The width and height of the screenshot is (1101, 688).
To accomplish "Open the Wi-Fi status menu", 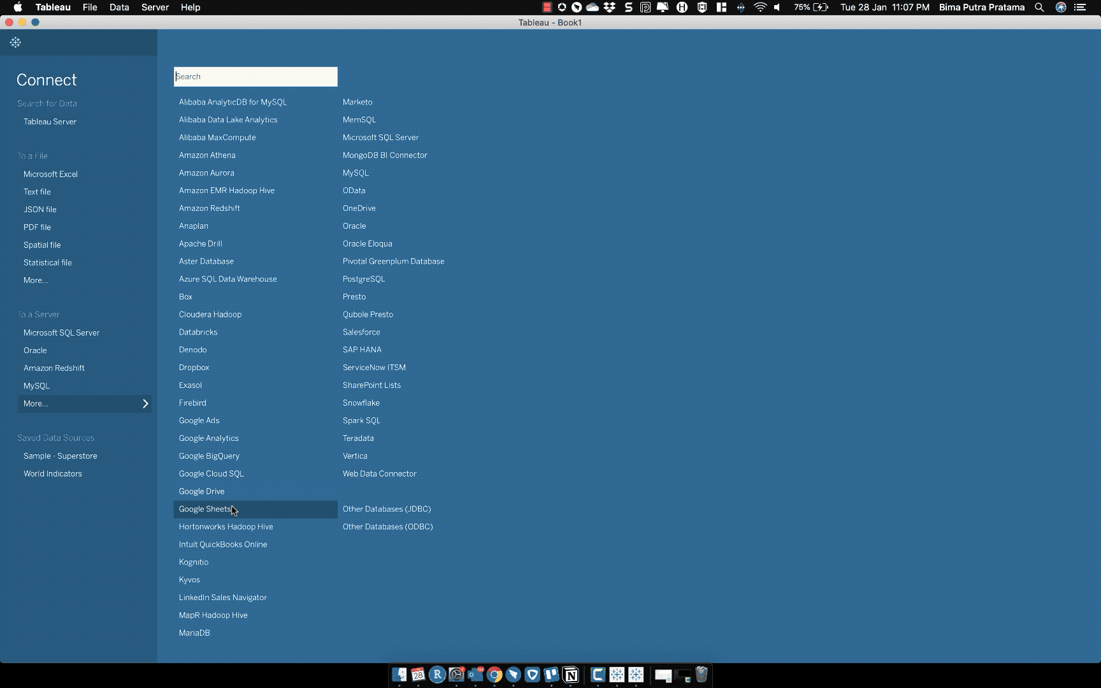I will 759,8.
